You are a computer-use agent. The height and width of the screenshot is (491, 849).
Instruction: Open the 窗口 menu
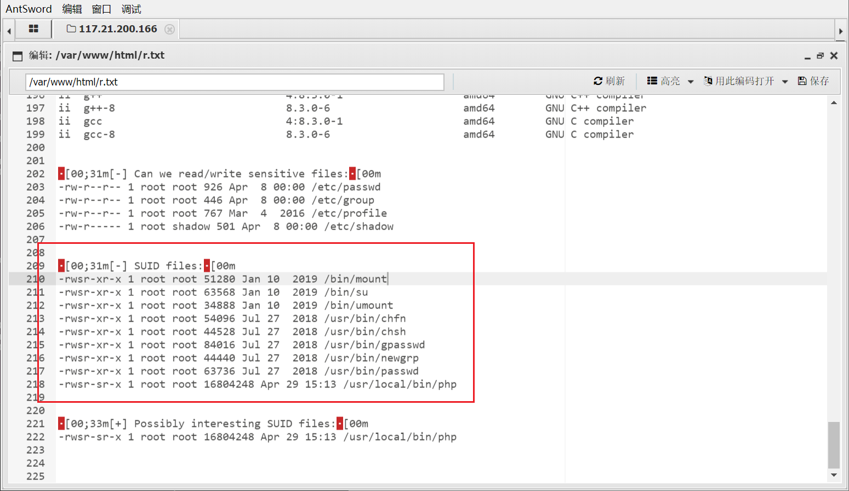101,9
